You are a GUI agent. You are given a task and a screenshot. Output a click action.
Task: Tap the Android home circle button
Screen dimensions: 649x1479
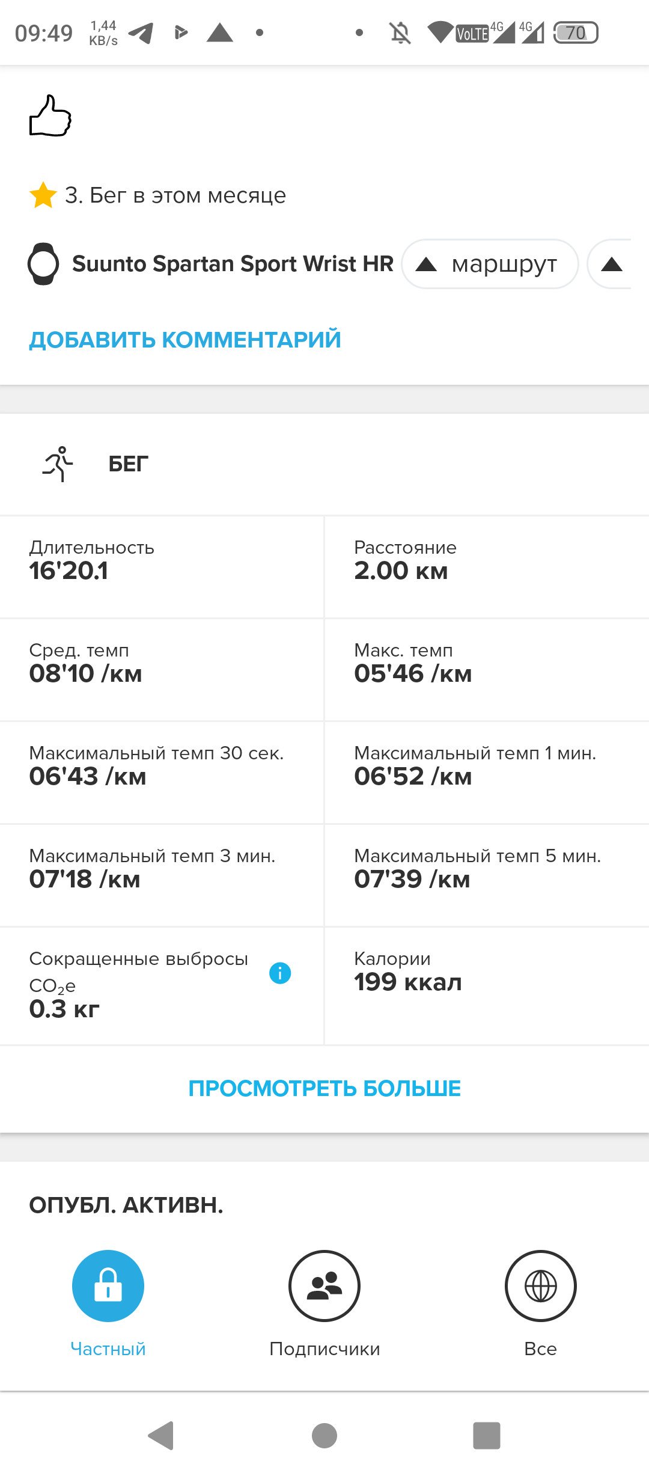(x=324, y=1436)
